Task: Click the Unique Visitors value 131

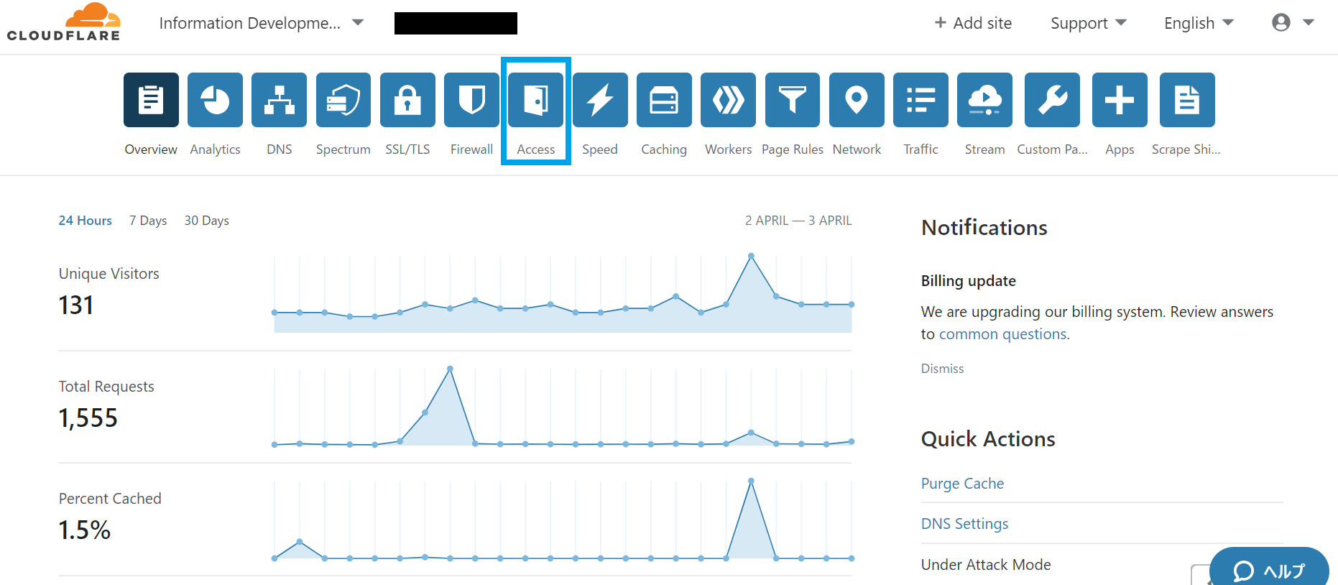Action: 76,305
